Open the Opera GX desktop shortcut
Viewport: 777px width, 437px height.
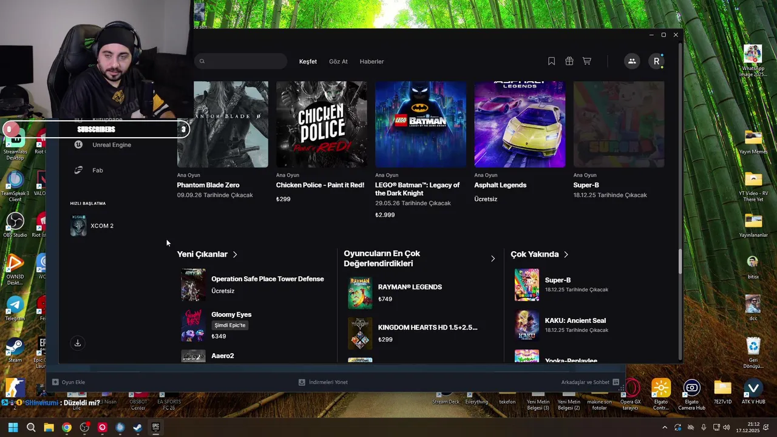631,394
